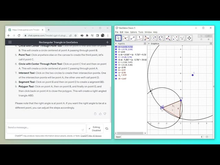This screenshot has width=220, height=165.
Task: Open the Chrome extensions puzzle icon
Action: (x=87, y=35)
